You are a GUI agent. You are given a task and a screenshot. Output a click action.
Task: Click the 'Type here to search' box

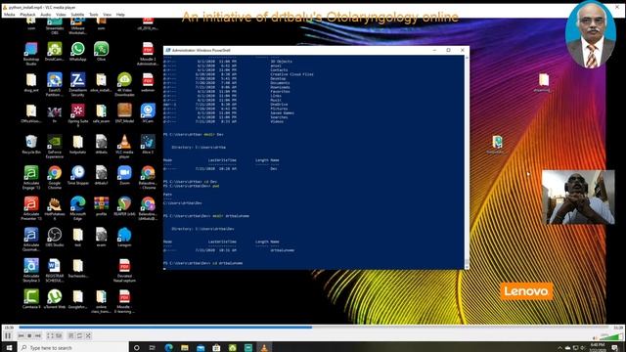tap(74, 348)
